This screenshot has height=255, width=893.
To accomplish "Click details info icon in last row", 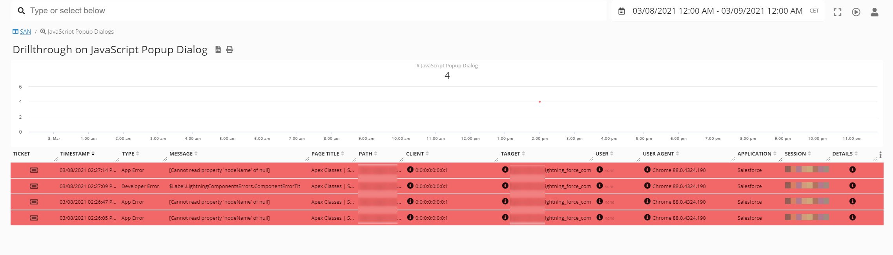I will [853, 217].
